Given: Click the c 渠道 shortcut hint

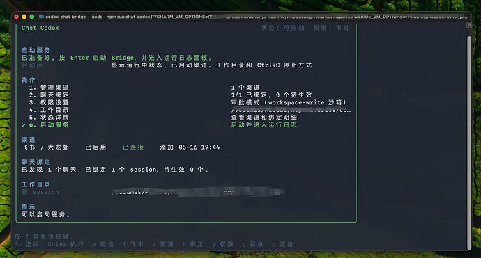Looking at the screenshot, I should (x=163, y=244).
